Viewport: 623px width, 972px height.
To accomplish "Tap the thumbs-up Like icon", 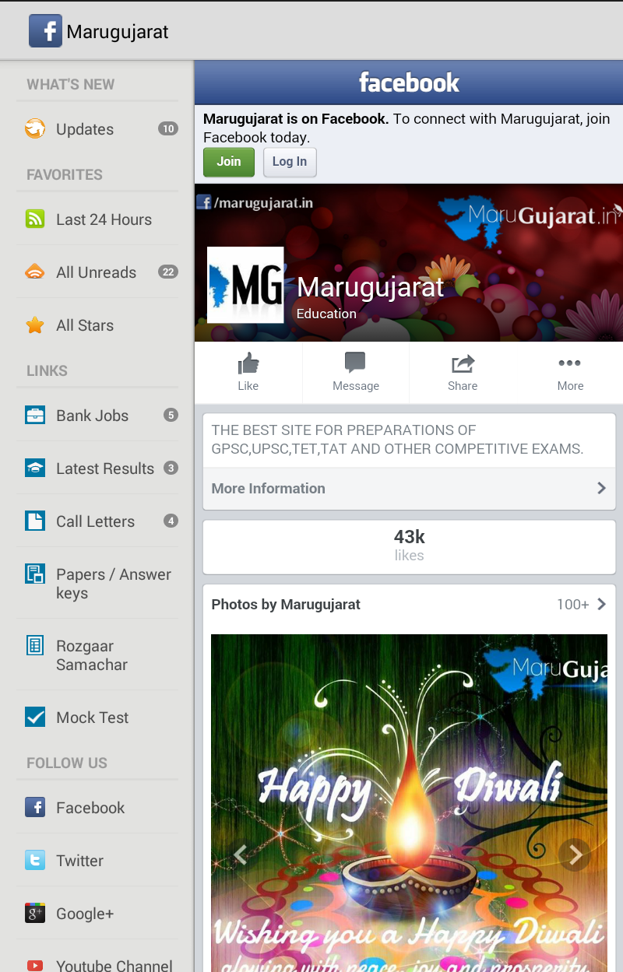I will [248, 363].
